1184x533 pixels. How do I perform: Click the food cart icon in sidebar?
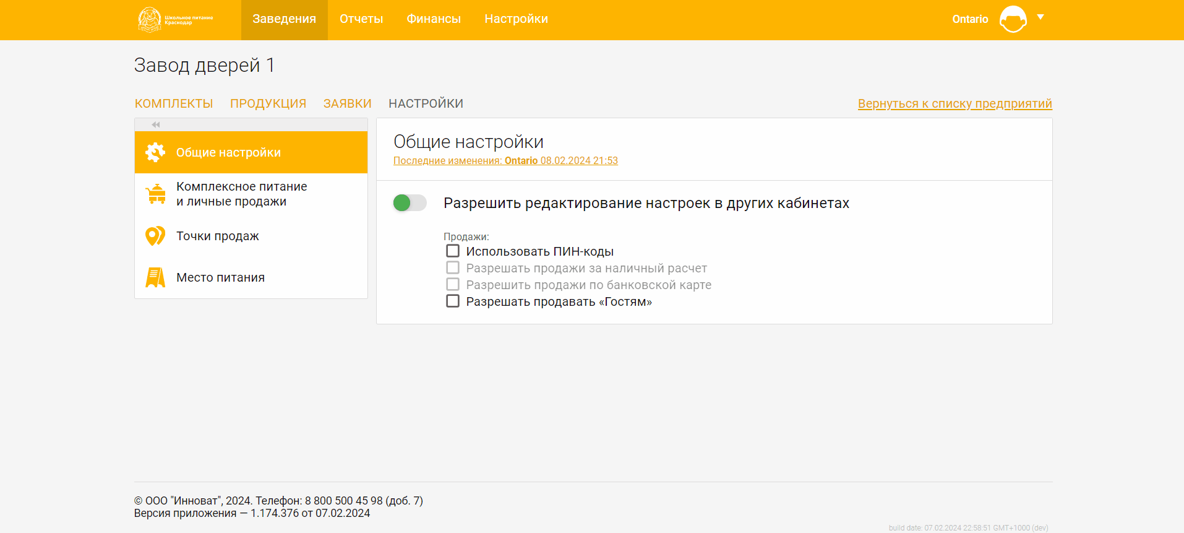156,194
